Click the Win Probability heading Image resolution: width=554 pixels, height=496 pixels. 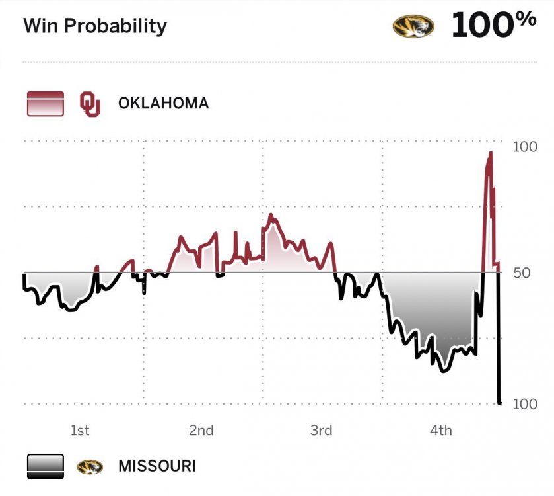coord(95,26)
